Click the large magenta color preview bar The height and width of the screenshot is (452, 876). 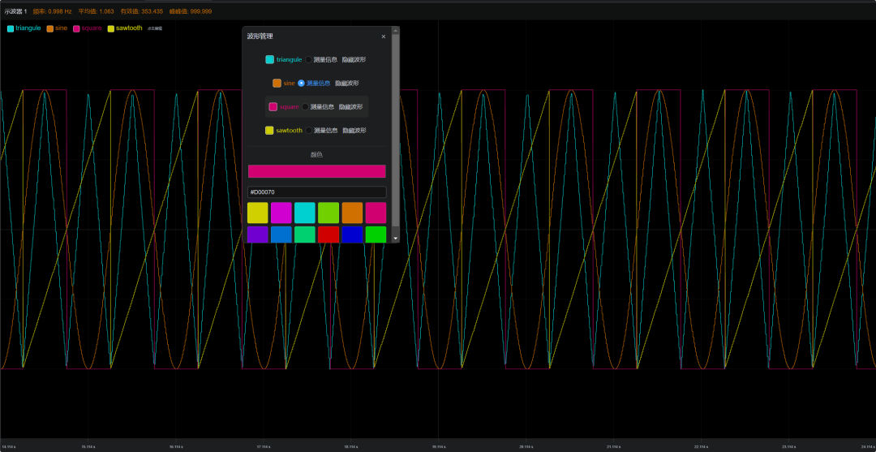click(317, 171)
